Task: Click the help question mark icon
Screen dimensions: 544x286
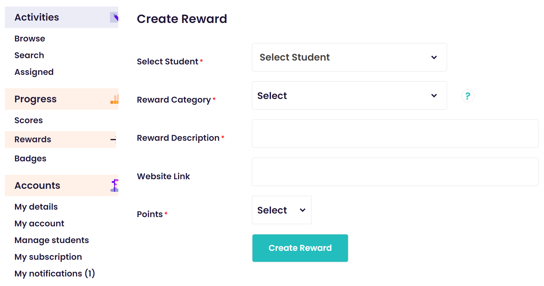Action: [468, 96]
